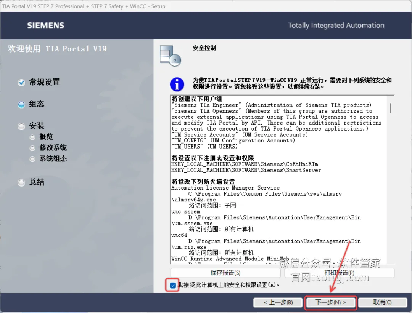Click the "UM Service Accounts" line
The image size is (412, 313).
click(x=239, y=134)
